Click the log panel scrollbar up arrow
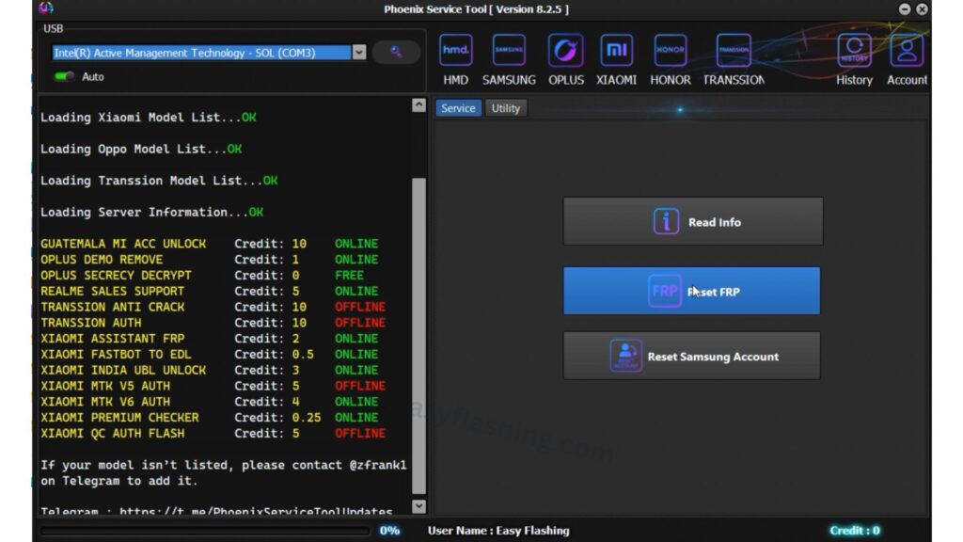 tap(418, 104)
